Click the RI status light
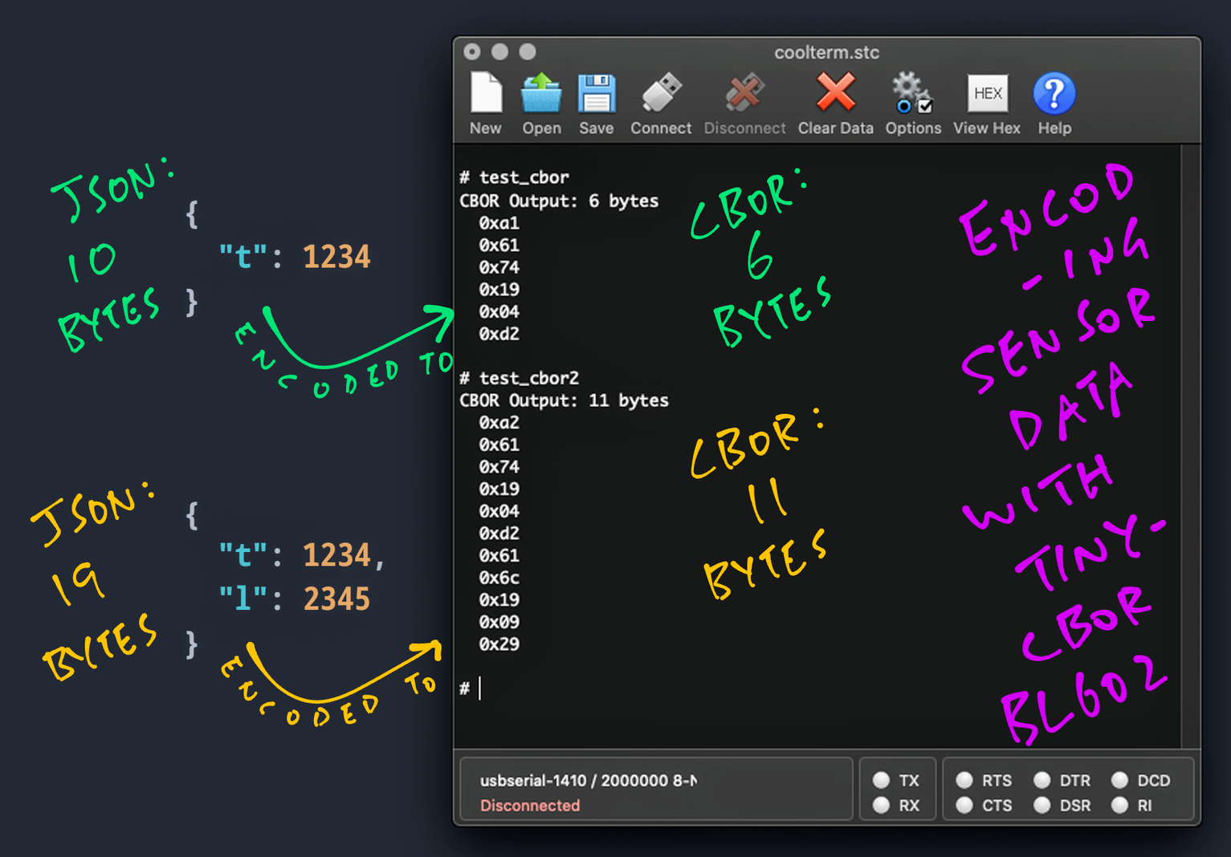The image size is (1231, 857). point(1119,805)
